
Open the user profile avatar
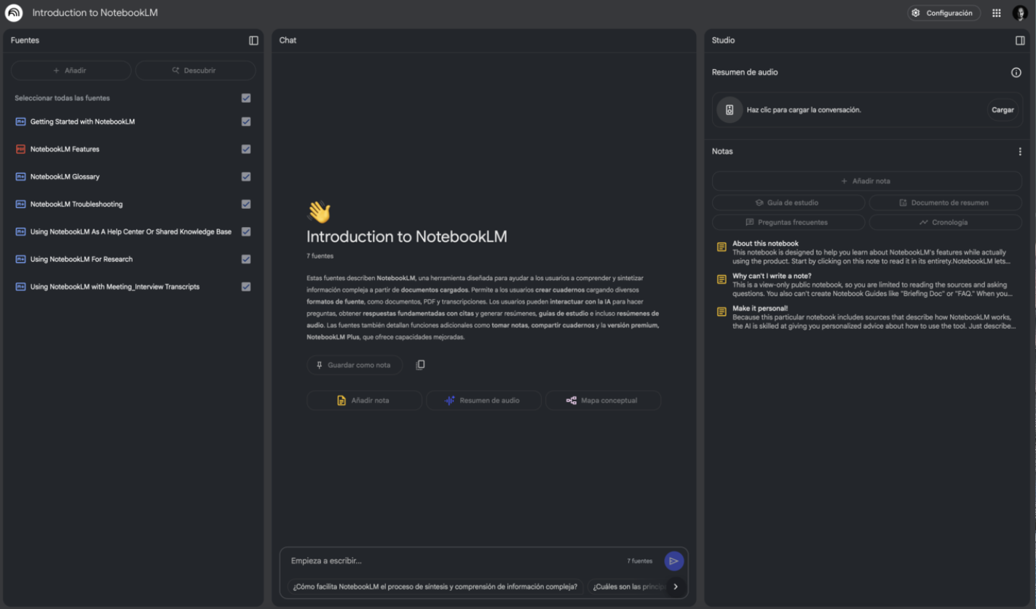[x=1020, y=13]
